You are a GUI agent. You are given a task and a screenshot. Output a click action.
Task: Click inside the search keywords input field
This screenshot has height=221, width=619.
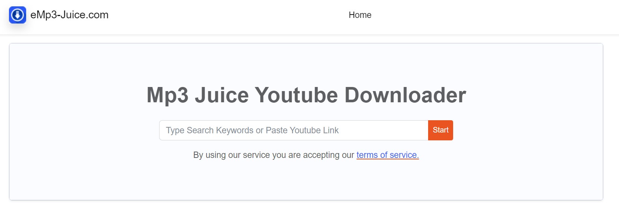pyautogui.click(x=293, y=130)
